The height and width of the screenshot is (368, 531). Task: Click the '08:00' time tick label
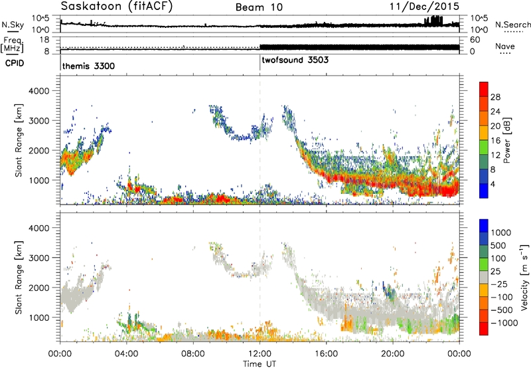tap(193, 354)
